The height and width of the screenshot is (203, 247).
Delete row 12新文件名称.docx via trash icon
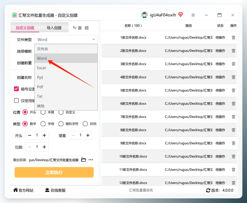233,183
